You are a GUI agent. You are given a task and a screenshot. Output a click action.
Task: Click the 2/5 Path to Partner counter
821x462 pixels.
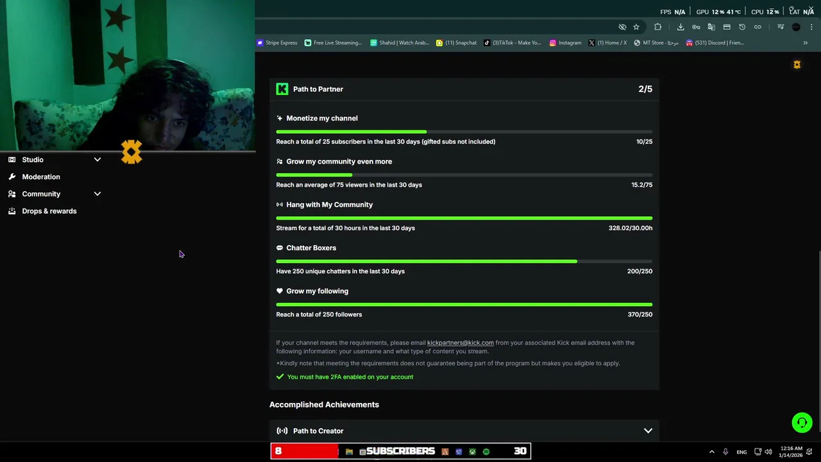(645, 89)
